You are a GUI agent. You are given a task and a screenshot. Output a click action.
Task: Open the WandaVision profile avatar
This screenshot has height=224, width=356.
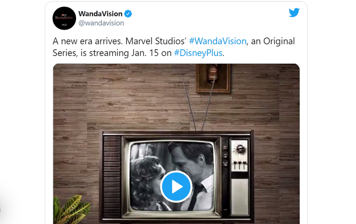(x=64, y=18)
